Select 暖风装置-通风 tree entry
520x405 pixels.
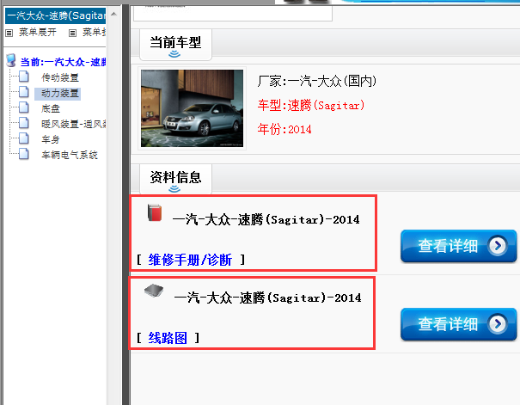tap(74, 124)
